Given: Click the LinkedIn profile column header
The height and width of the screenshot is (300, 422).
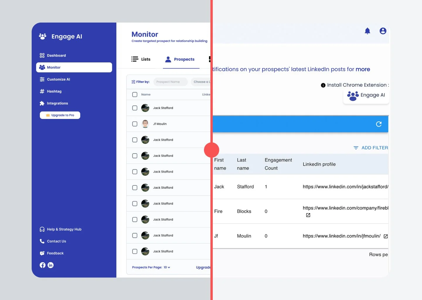Looking at the screenshot, I should [319, 164].
